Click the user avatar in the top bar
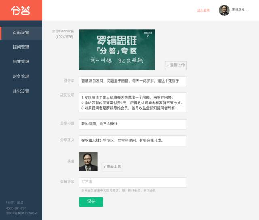Image resolution: width=259 pixels, height=220 pixels. tap(224, 10)
